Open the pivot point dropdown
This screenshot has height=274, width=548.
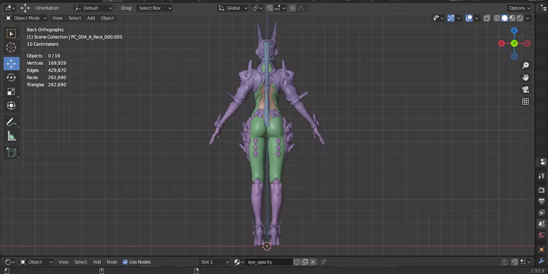pos(257,8)
